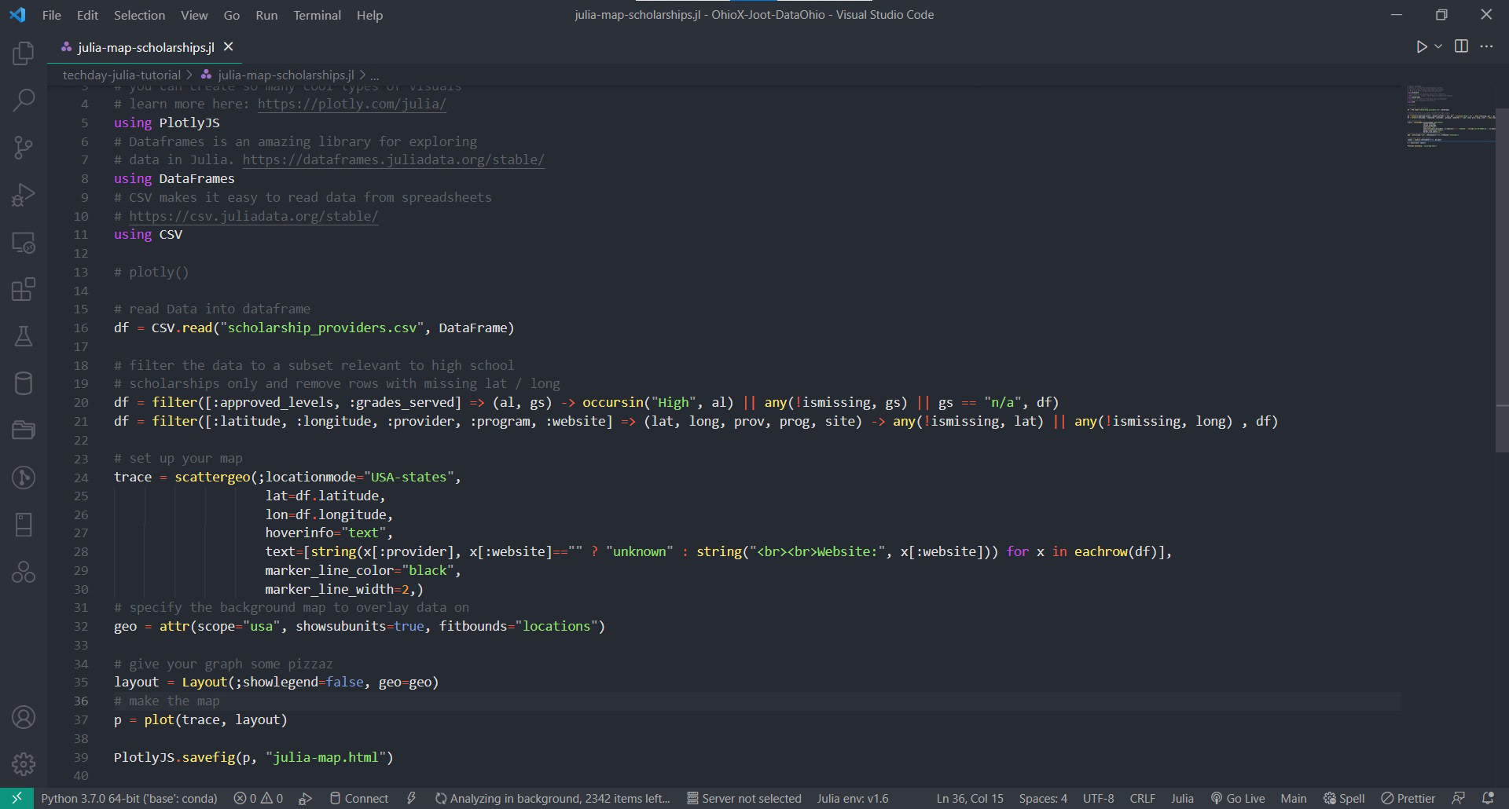
Task: Open the File menu
Action: pos(52,15)
